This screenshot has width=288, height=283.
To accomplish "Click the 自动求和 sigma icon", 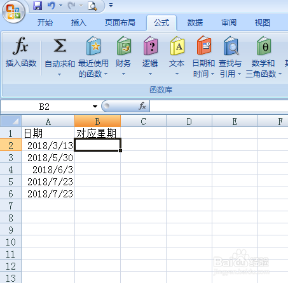I will click(x=60, y=46).
